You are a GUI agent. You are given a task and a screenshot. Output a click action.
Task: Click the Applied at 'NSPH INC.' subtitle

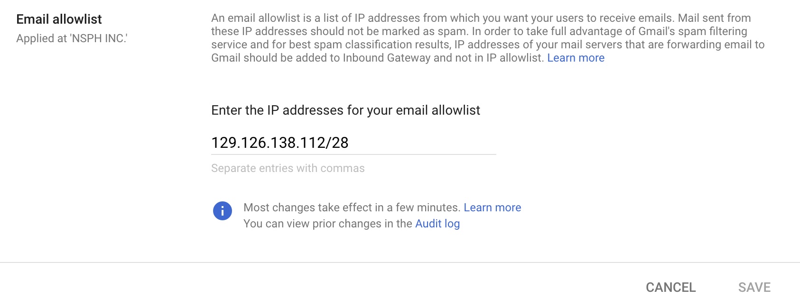coord(72,38)
